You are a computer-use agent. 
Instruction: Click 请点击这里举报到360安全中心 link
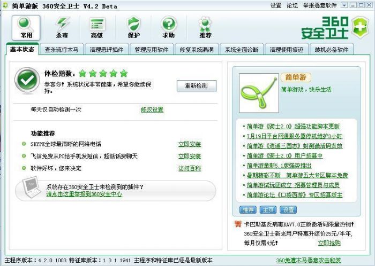click(x=84, y=194)
